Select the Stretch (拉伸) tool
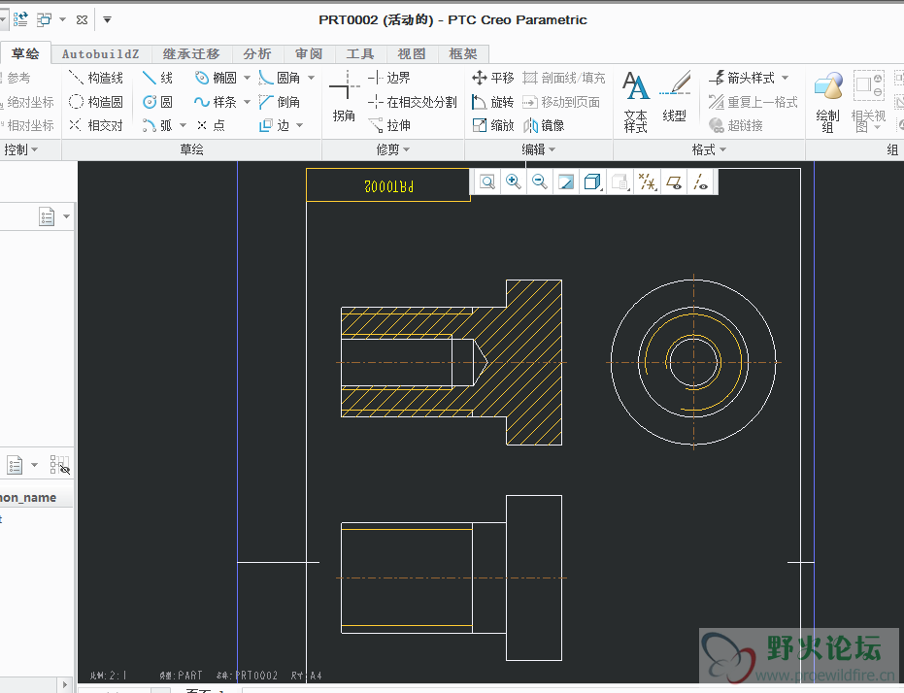904x693 pixels. click(x=389, y=125)
